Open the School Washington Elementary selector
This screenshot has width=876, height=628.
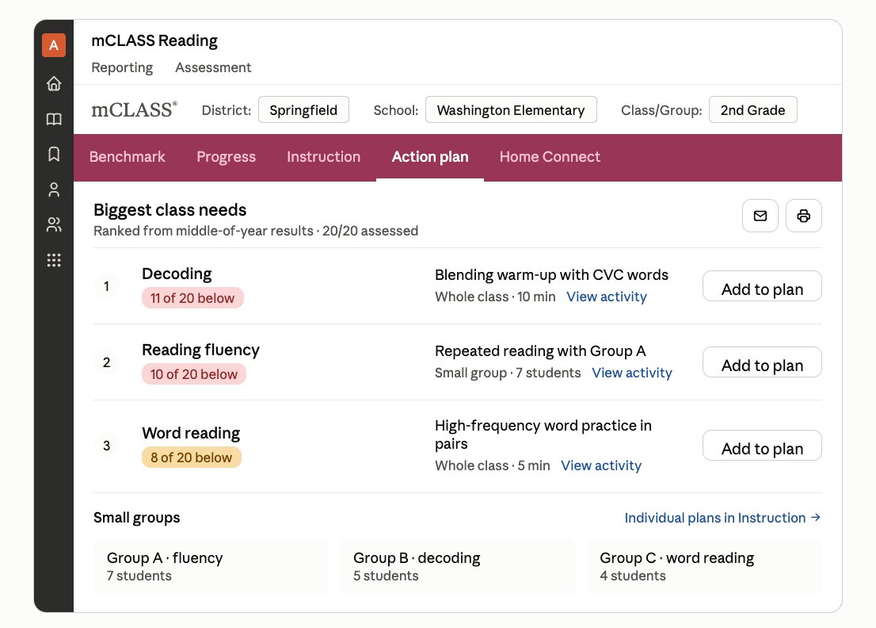511,109
